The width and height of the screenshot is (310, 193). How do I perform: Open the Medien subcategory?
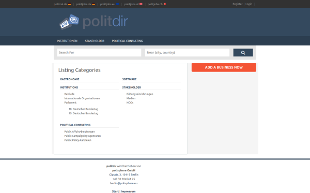click(x=131, y=98)
